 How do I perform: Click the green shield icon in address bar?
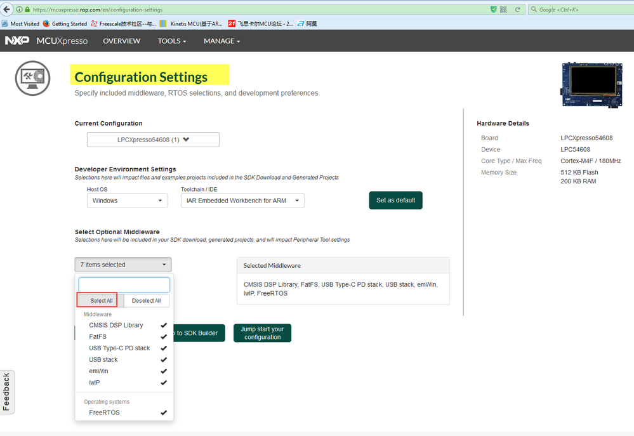point(493,10)
